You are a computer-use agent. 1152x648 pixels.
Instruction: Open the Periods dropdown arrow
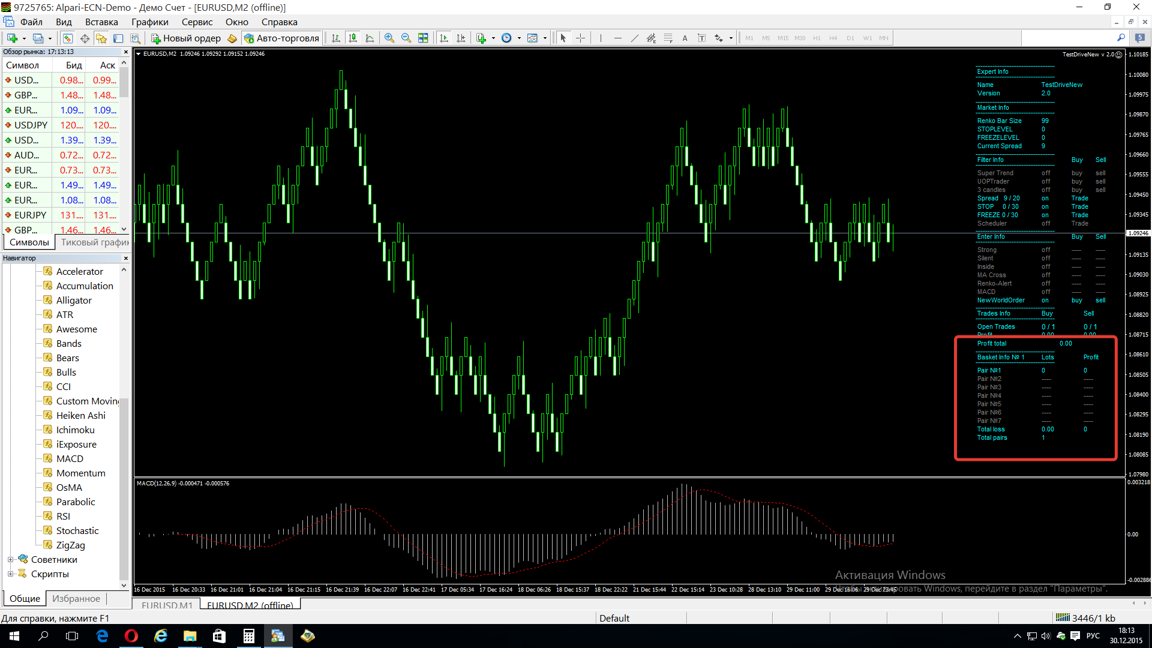[x=519, y=38]
